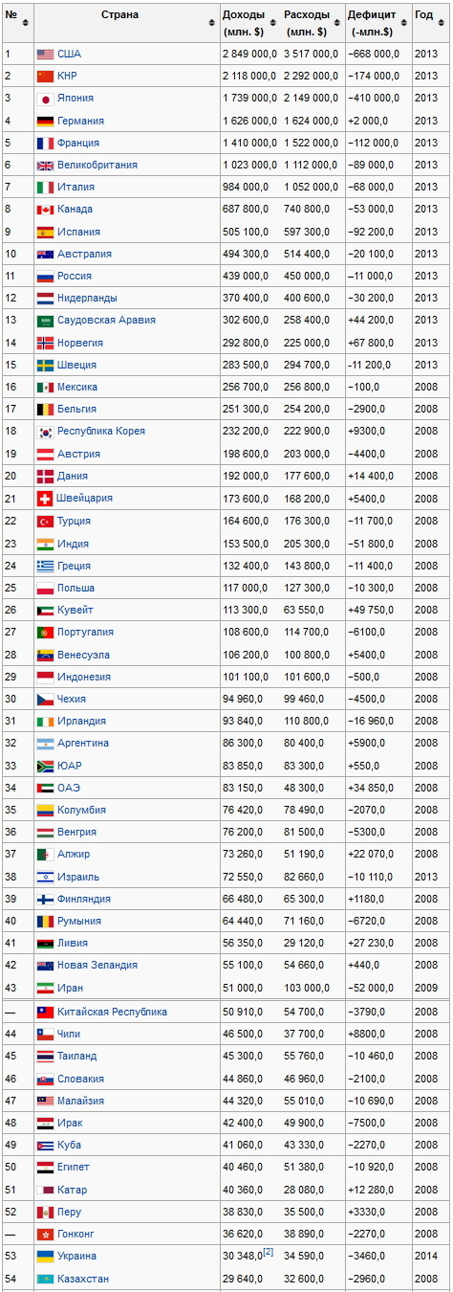
Task: Open the Германия country link
Action: (80, 122)
